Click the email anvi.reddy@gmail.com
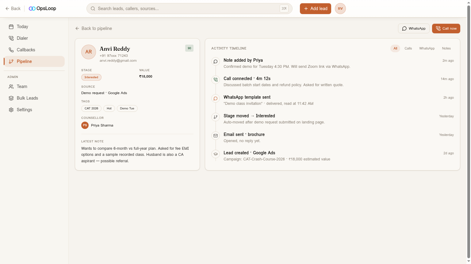Image resolution: width=471 pixels, height=264 pixels. (x=118, y=61)
